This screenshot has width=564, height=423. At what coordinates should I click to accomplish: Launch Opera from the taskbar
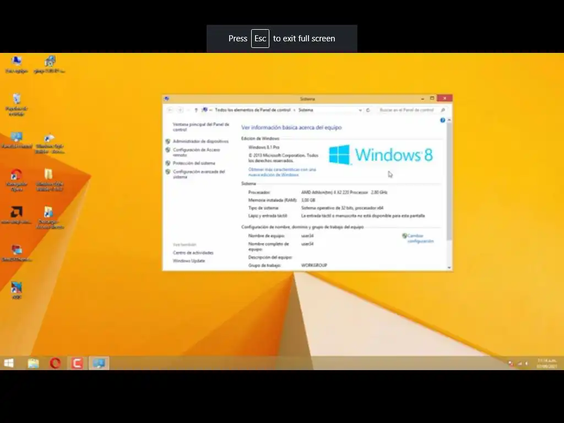55,364
